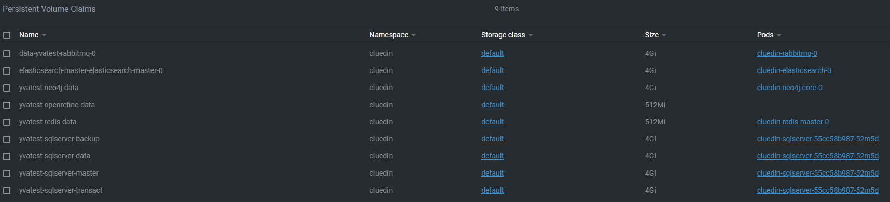
Task: Sort by Size column arrow
Action: click(664, 35)
